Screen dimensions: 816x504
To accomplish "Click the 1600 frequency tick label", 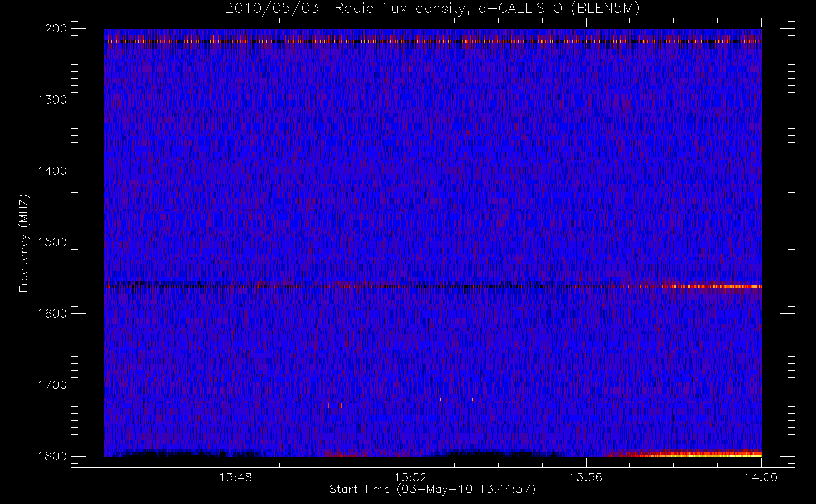I will click(52, 313).
